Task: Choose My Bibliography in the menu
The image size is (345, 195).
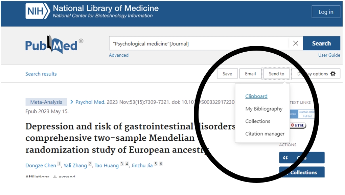Action: click(264, 109)
